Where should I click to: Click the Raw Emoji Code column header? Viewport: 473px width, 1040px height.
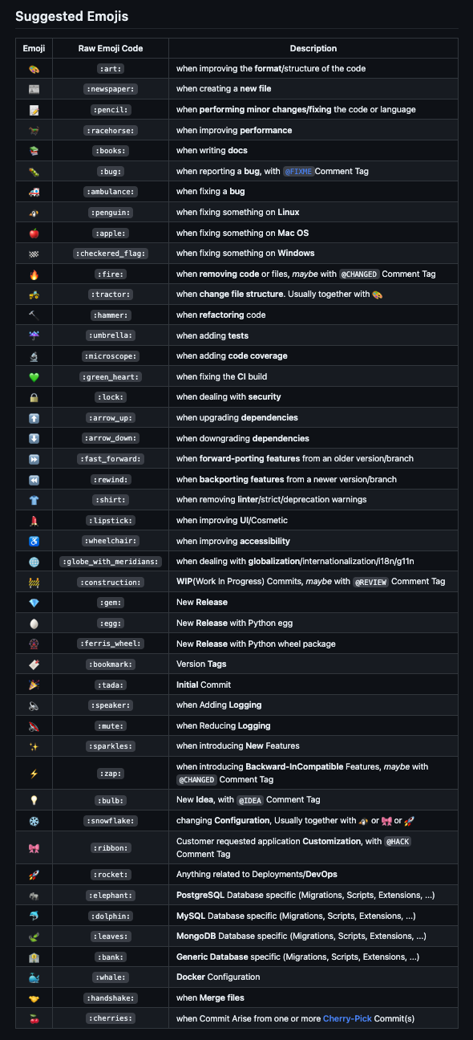click(x=110, y=48)
